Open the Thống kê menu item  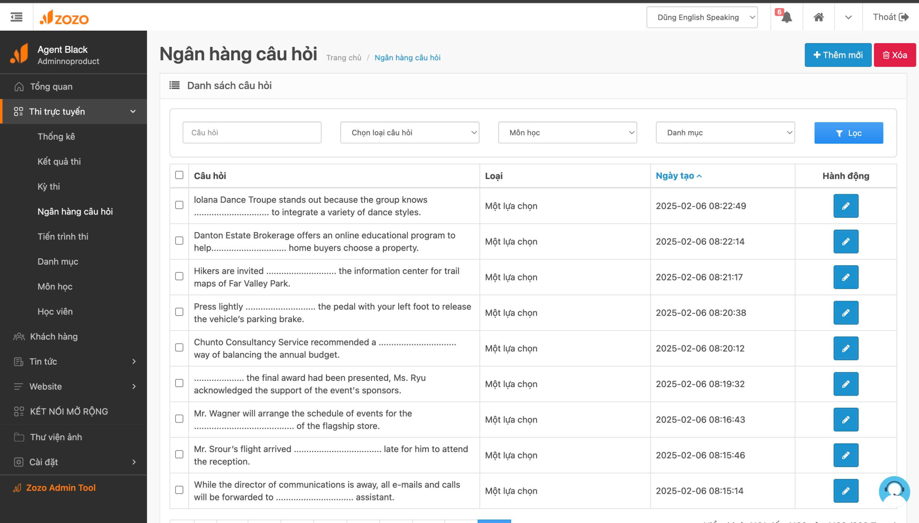point(56,136)
